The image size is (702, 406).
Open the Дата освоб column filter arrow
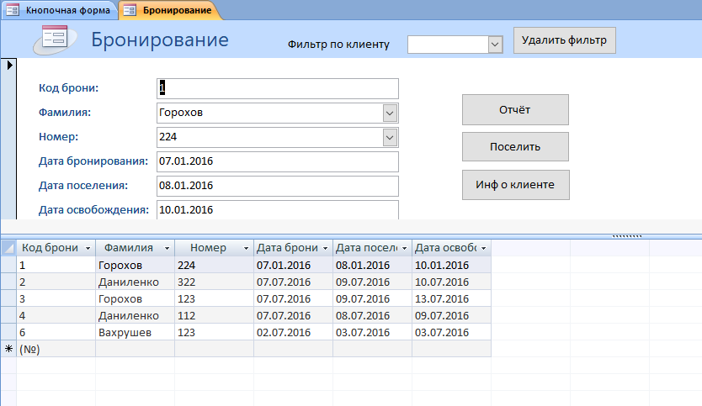(x=483, y=248)
